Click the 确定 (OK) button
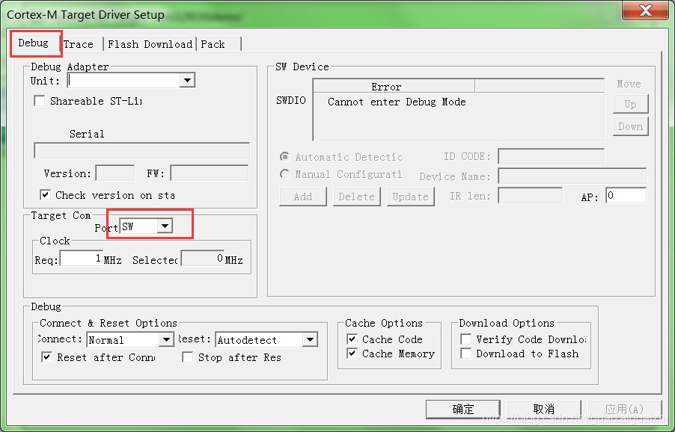The width and height of the screenshot is (675, 432). point(462,410)
